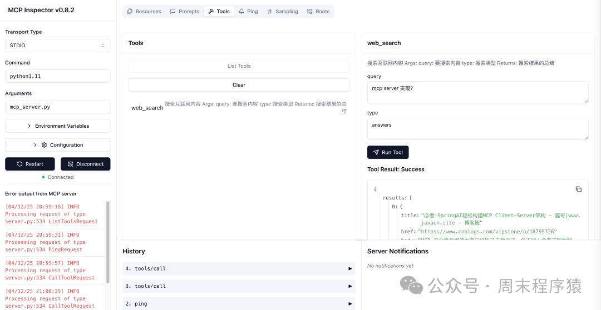
Task: Edit the type text field
Action: 477,129
